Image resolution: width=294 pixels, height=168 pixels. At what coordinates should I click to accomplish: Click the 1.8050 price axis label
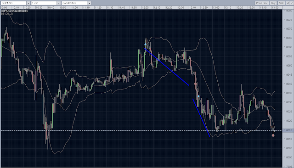tap(288, 66)
